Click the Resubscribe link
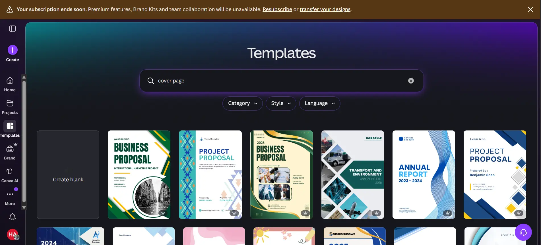 [277, 9]
